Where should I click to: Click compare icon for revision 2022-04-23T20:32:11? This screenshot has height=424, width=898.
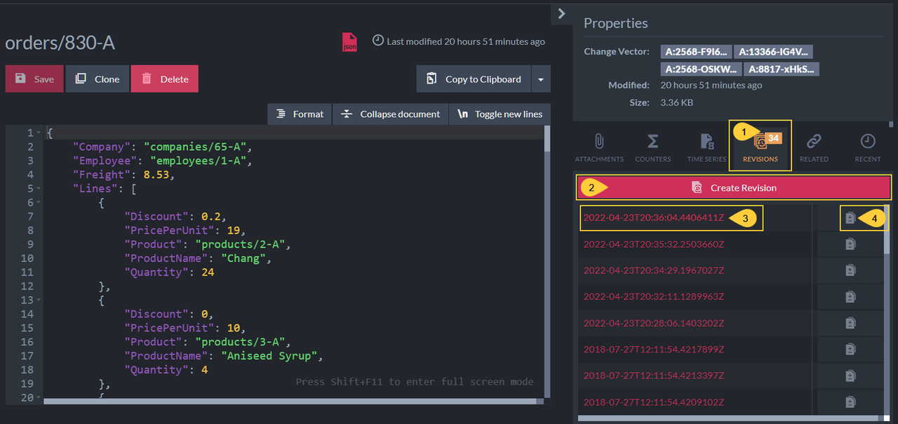(x=850, y=296)
